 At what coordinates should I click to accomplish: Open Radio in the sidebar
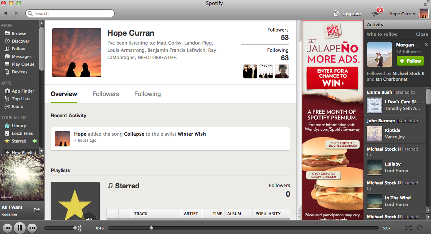point(14,106)
